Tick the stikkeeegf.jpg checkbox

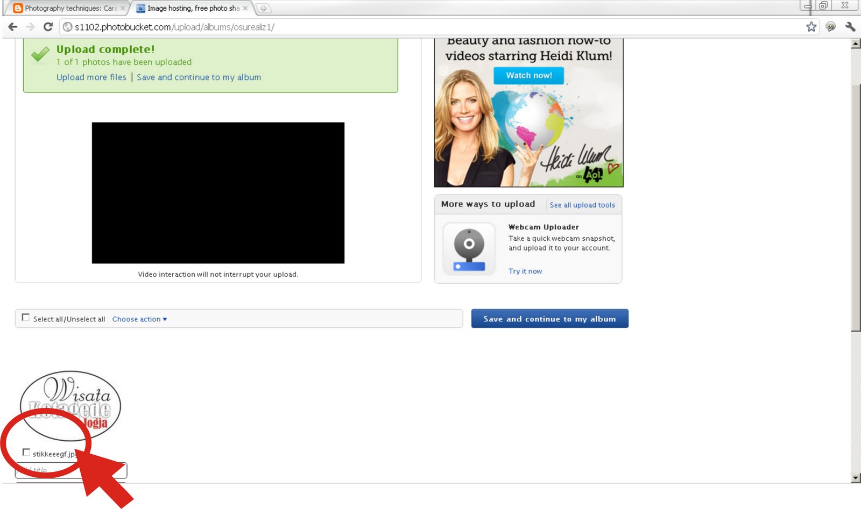[x=26, y=452]
